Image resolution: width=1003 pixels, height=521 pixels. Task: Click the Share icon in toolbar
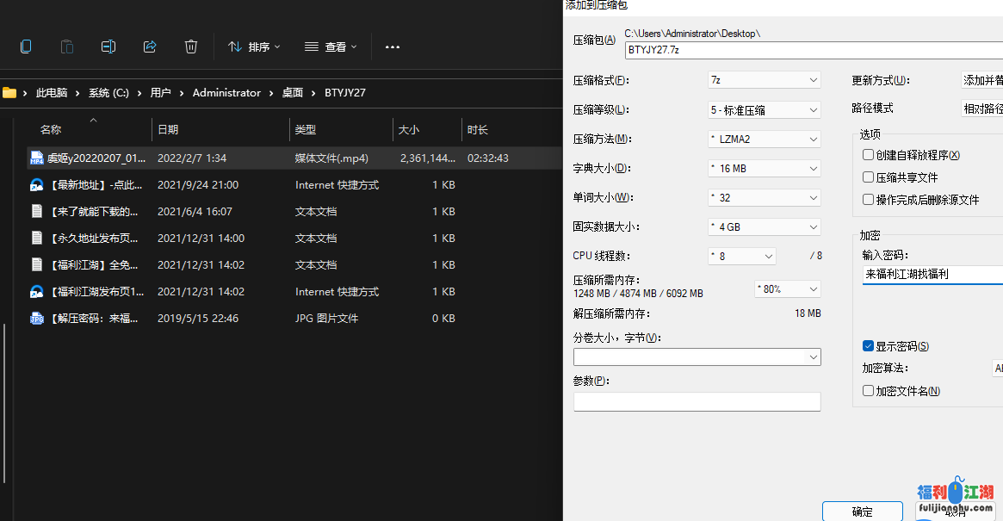[x=150, y=47]
